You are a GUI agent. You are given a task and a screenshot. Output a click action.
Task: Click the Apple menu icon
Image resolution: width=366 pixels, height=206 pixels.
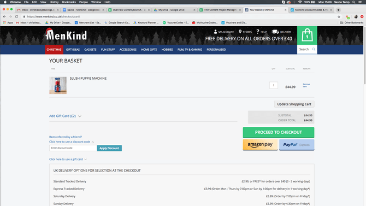5,2
